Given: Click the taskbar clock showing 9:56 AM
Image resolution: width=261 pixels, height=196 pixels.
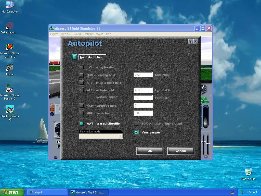Looking at the screenshot, I should coord(252,192).
